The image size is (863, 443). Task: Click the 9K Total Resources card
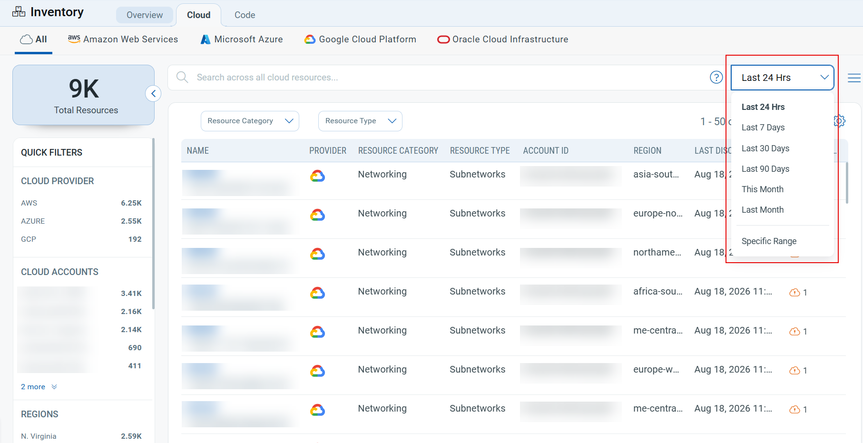pyautogui.click(x=84, y=95)
